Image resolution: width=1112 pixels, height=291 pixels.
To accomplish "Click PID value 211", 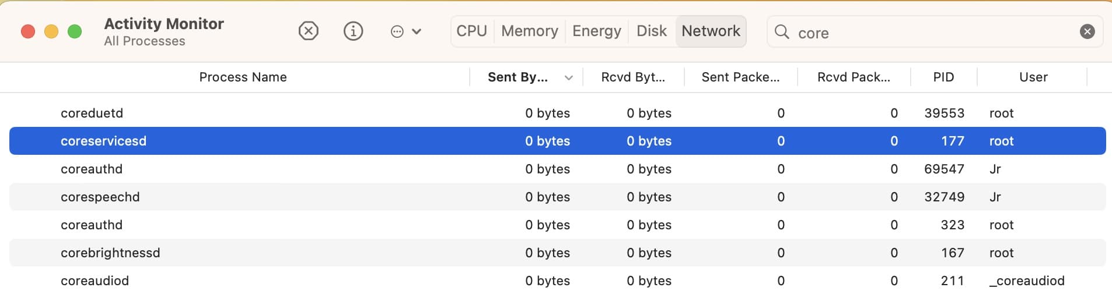I will click(x=952, y=281).
